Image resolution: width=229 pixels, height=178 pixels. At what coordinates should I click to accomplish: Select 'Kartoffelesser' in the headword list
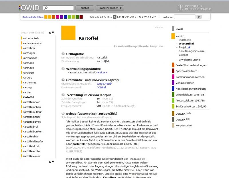point(31,156)
